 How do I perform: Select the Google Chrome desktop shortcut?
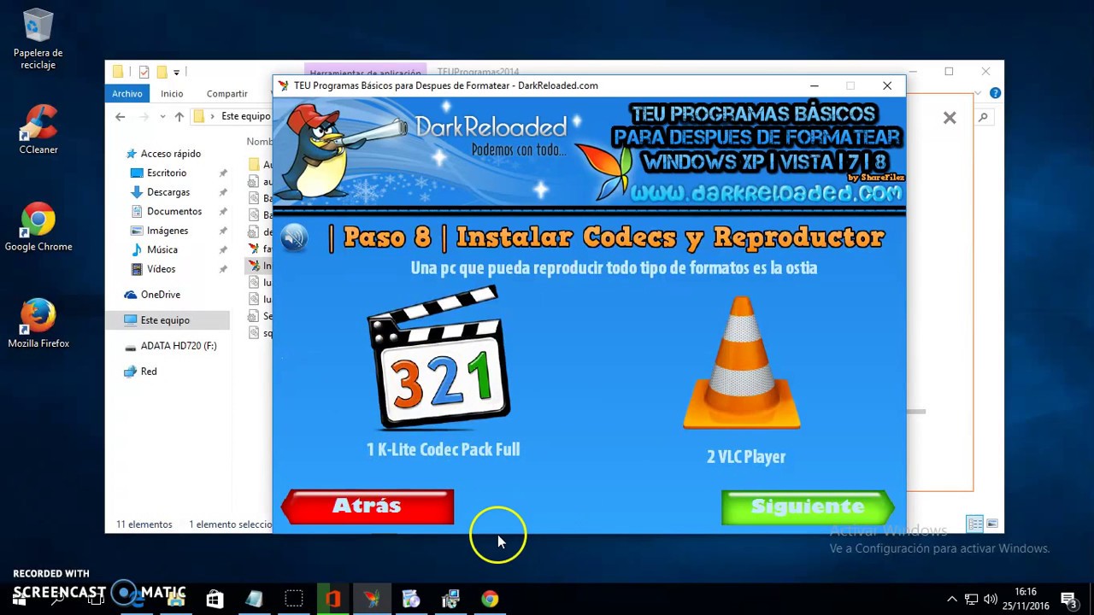pos(38,227)
